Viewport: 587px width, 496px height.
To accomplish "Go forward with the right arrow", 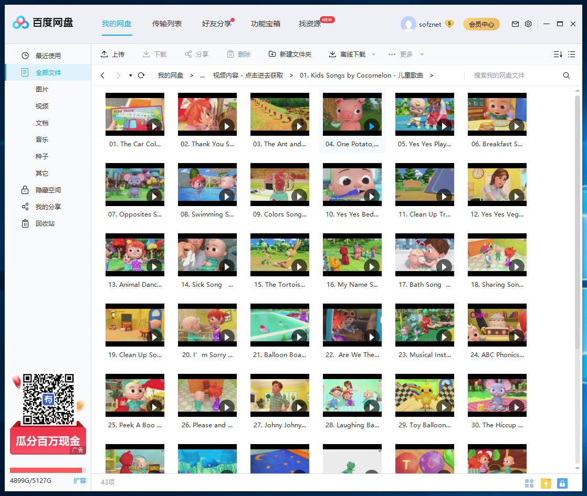I will [x=118, y=76].
